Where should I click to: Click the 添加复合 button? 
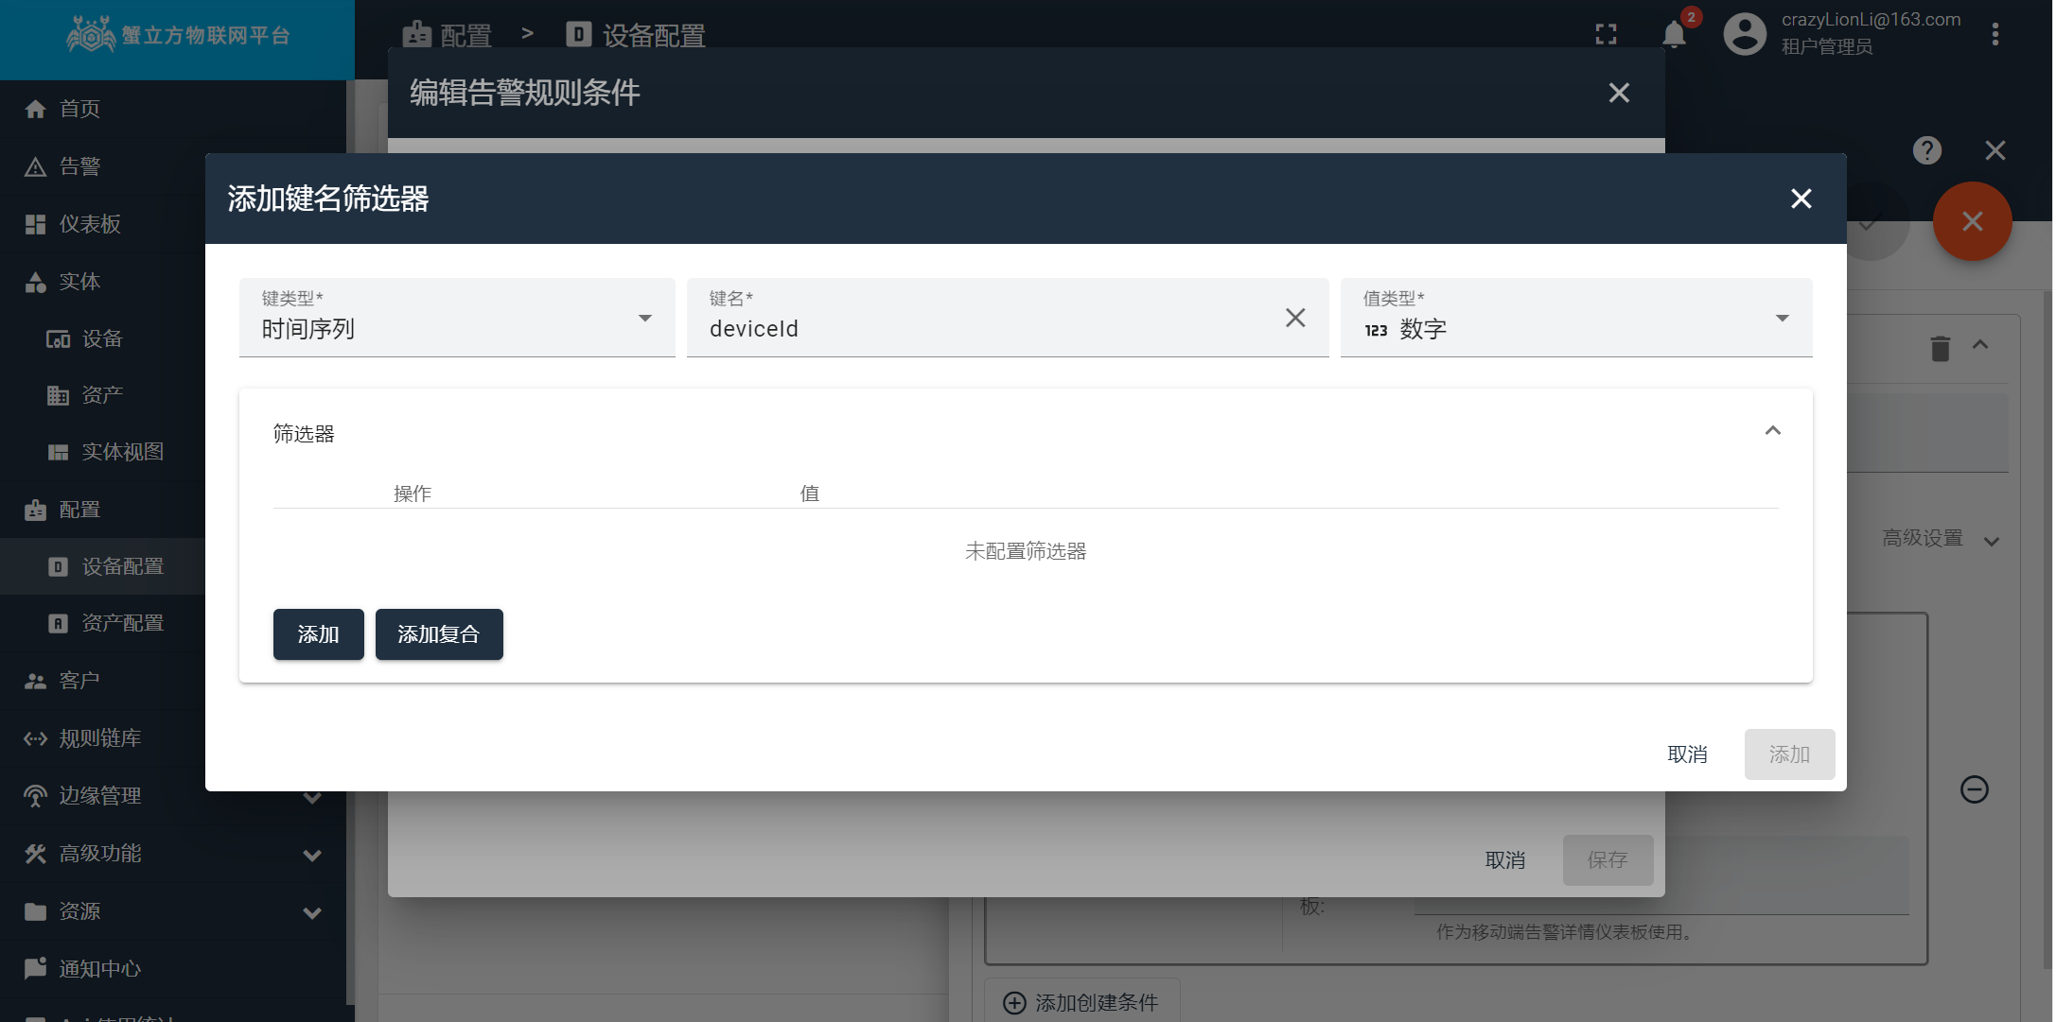tap(439, 634)
